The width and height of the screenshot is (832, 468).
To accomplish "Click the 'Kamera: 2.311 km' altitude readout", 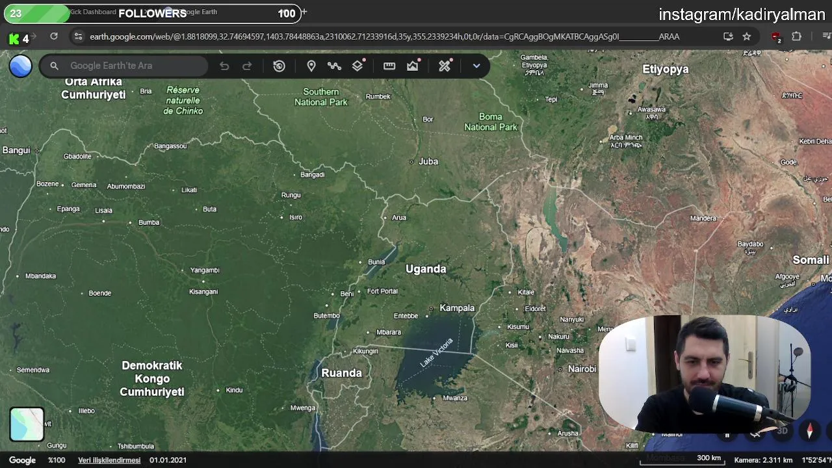I will [763, 460].
